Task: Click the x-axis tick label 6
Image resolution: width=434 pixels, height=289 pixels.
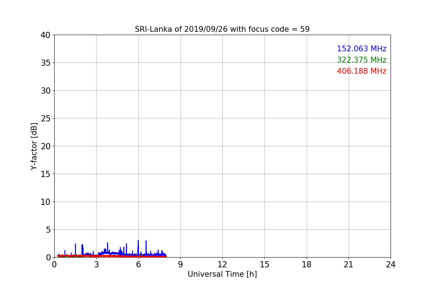Action: (138, 264)
